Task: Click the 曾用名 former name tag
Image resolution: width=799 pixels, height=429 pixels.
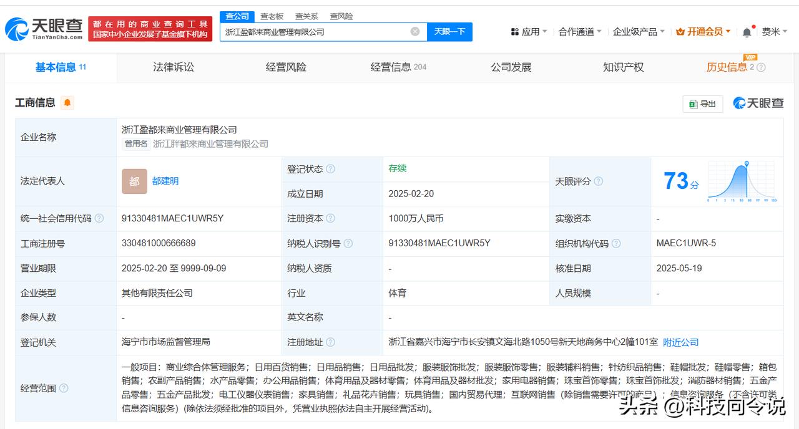Action: [135, 144]
